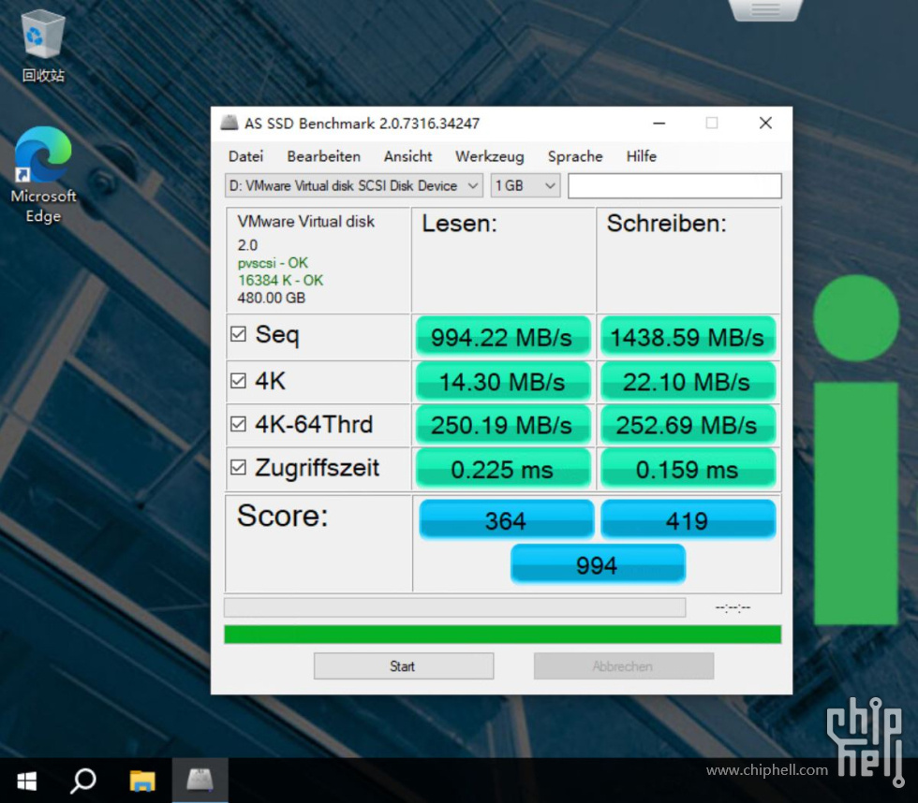
Task: Open the Datei menu
Action: (x=245, y=156)
